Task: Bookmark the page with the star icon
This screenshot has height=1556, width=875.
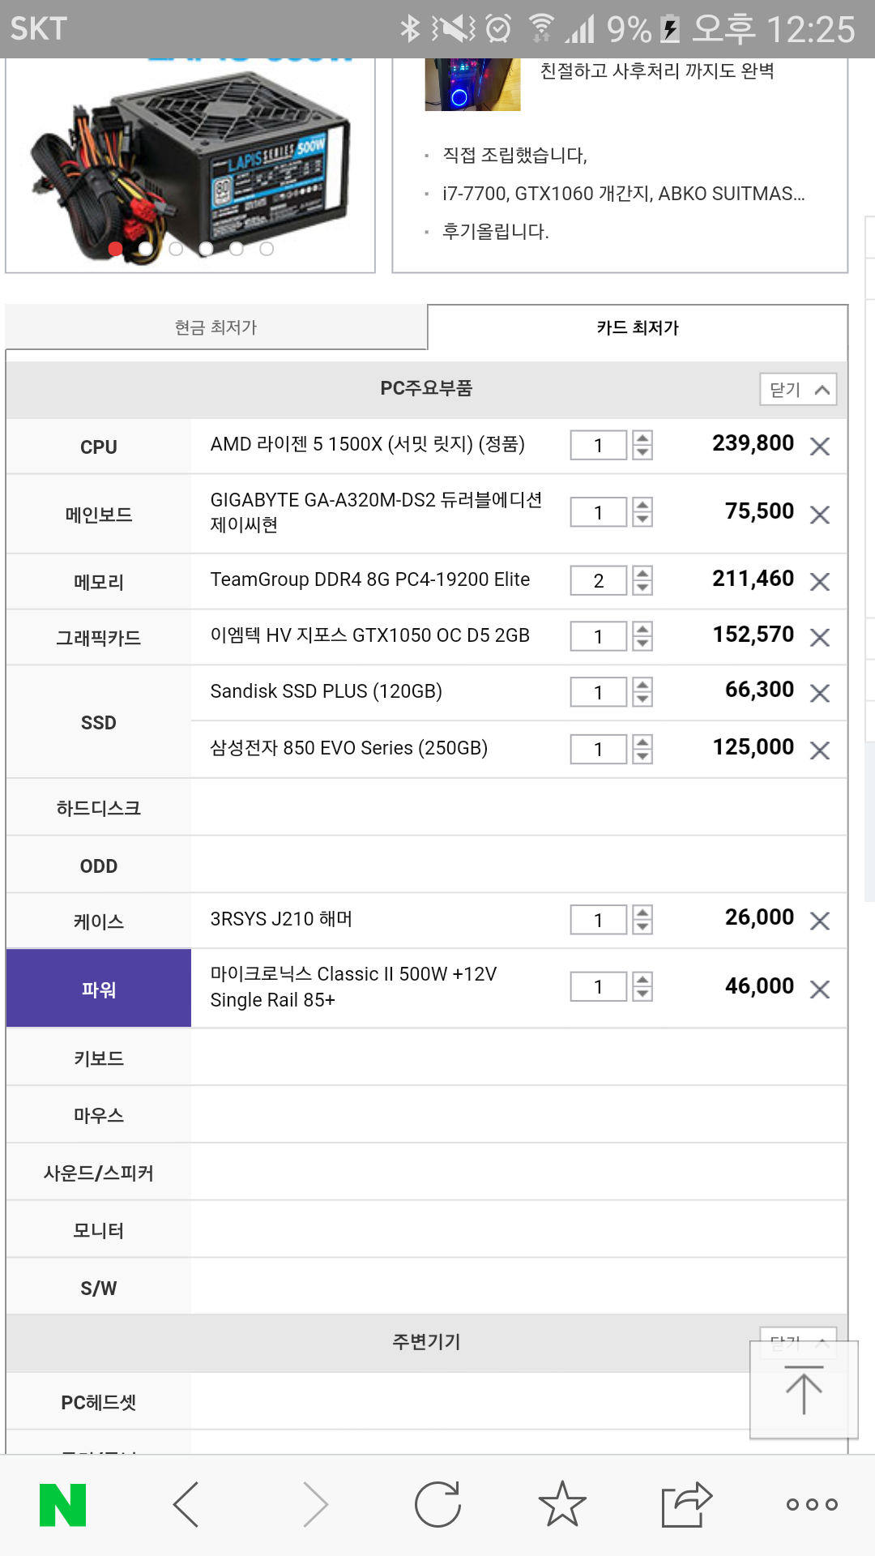Action: point(562,1504)
